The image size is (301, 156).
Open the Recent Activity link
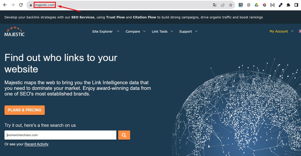click(x=36, y=144)
